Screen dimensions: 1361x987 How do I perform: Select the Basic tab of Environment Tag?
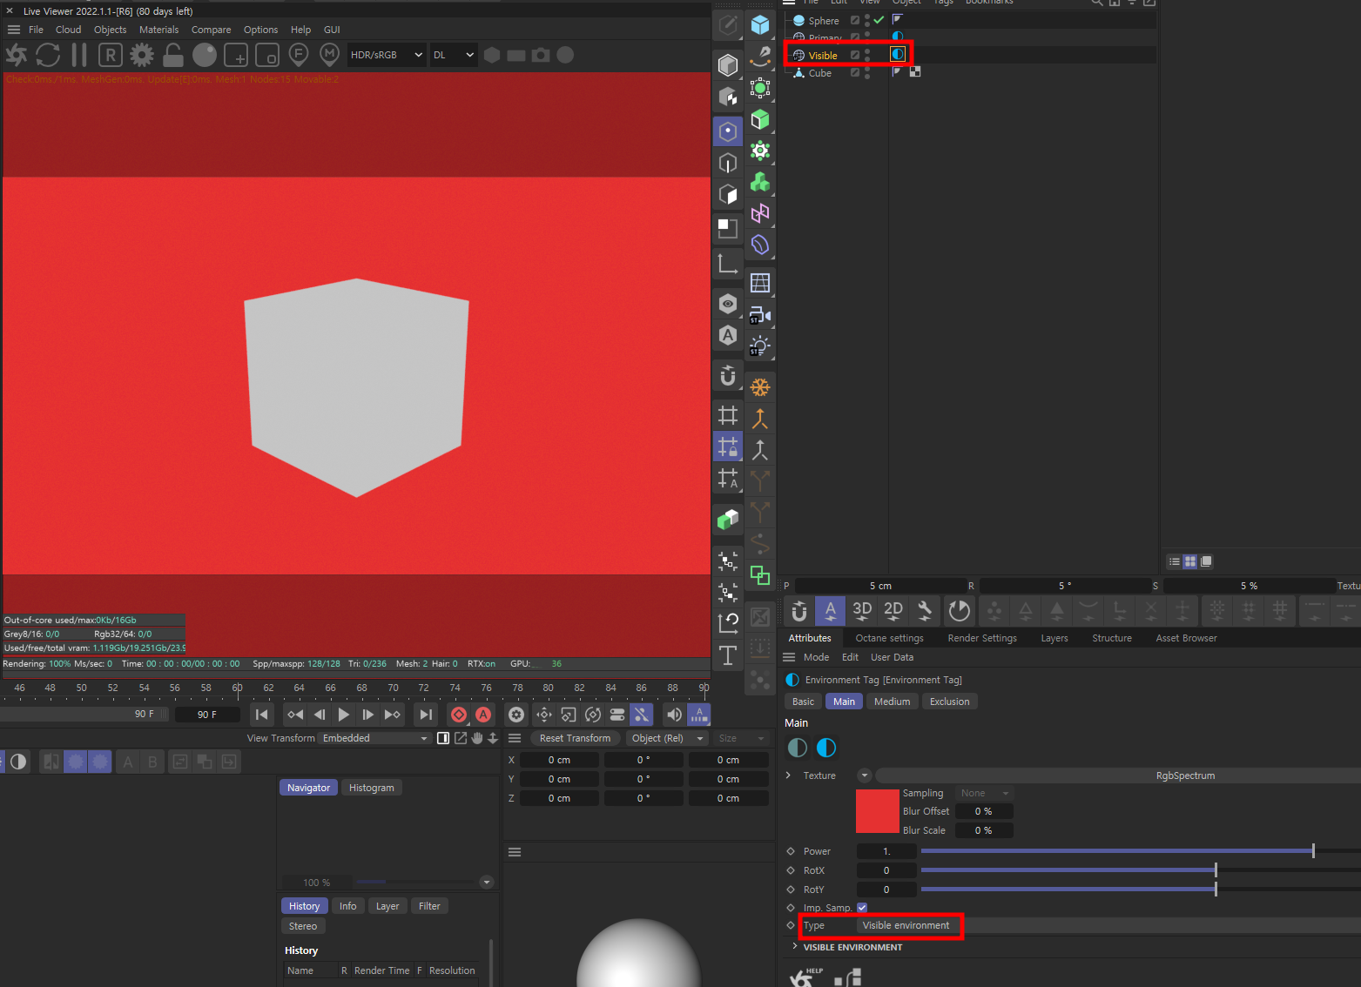click(803, 702)
